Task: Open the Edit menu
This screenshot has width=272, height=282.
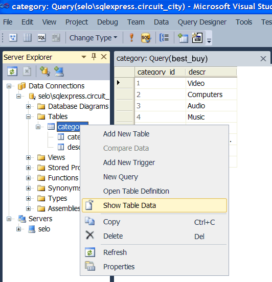Action: [x=28, y=22]
